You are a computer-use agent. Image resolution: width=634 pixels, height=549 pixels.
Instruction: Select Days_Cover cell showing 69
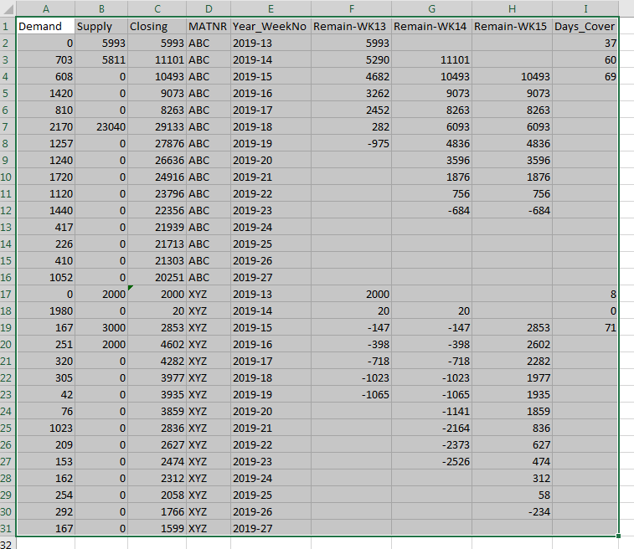[x=585, y=77]
